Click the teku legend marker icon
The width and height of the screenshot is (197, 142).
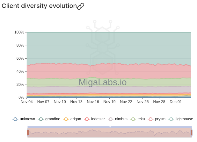point(133,119)
